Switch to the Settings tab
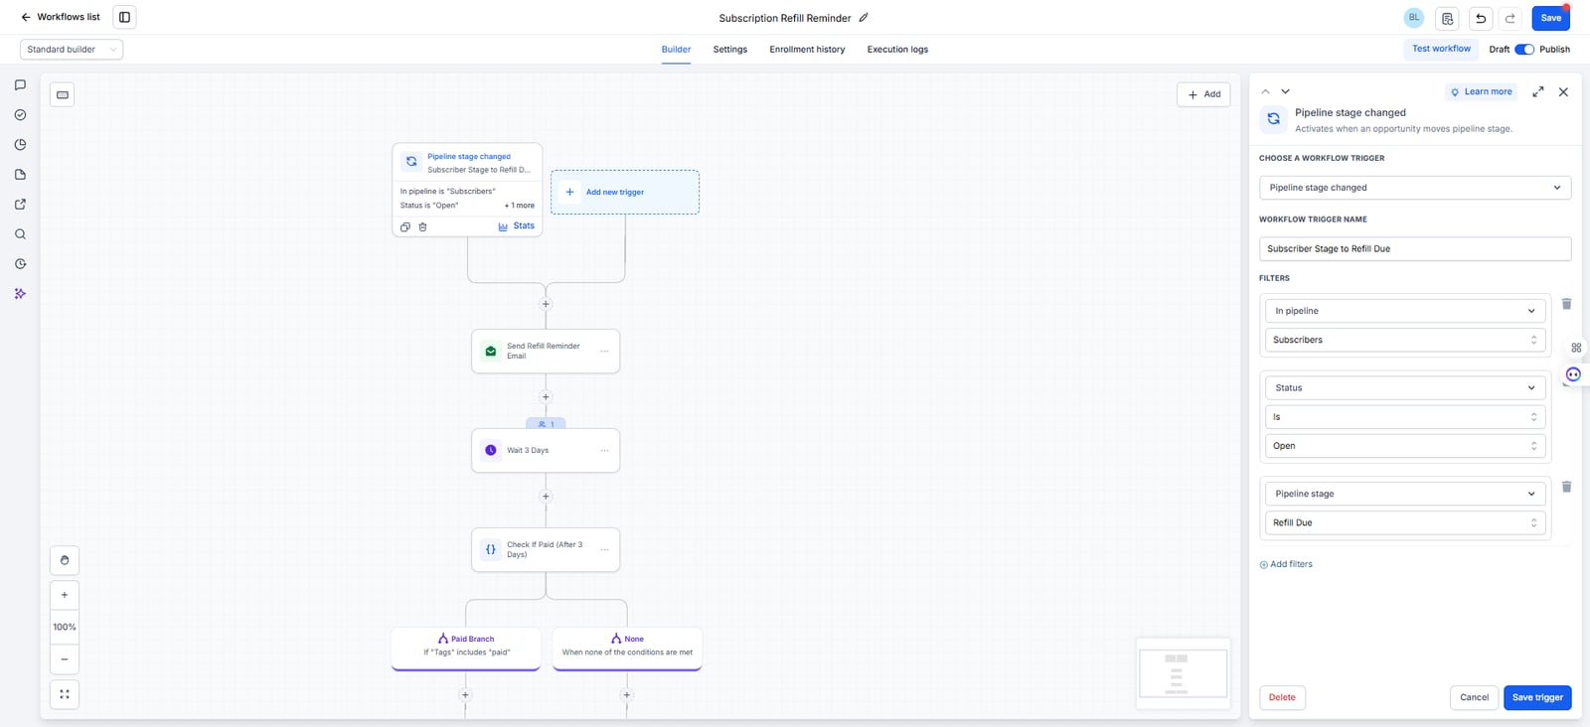 [x=730, y=50]
